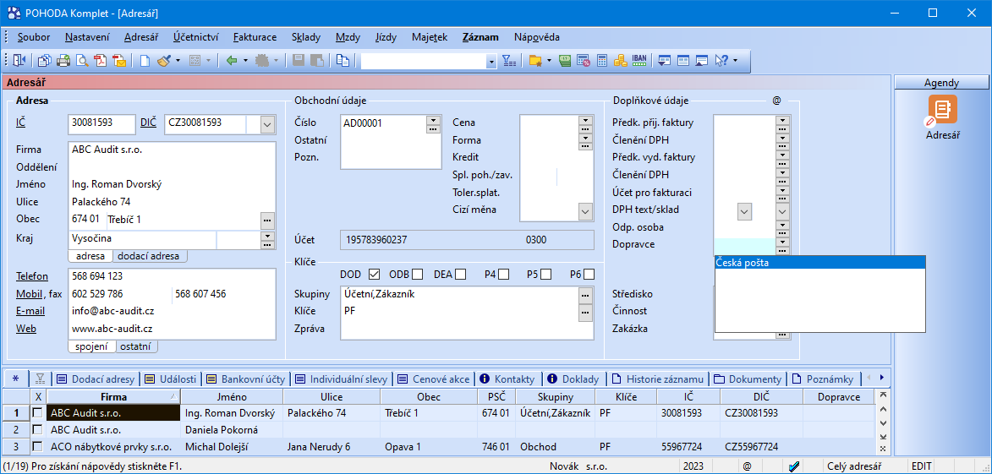Open the small DPH text/sklad dropdown
The height and width of the screenshot is (474, 992).
(744, 212)
